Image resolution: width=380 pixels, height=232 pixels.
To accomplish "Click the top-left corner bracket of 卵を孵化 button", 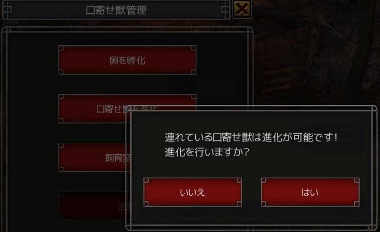I will click(61, 48).
